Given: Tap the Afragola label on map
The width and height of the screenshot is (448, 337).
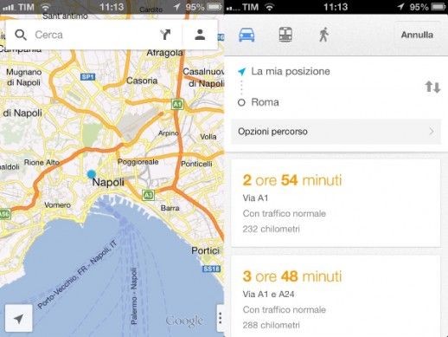Looking at the screenshot, I should pyautogui.click(x=164, y=53).
